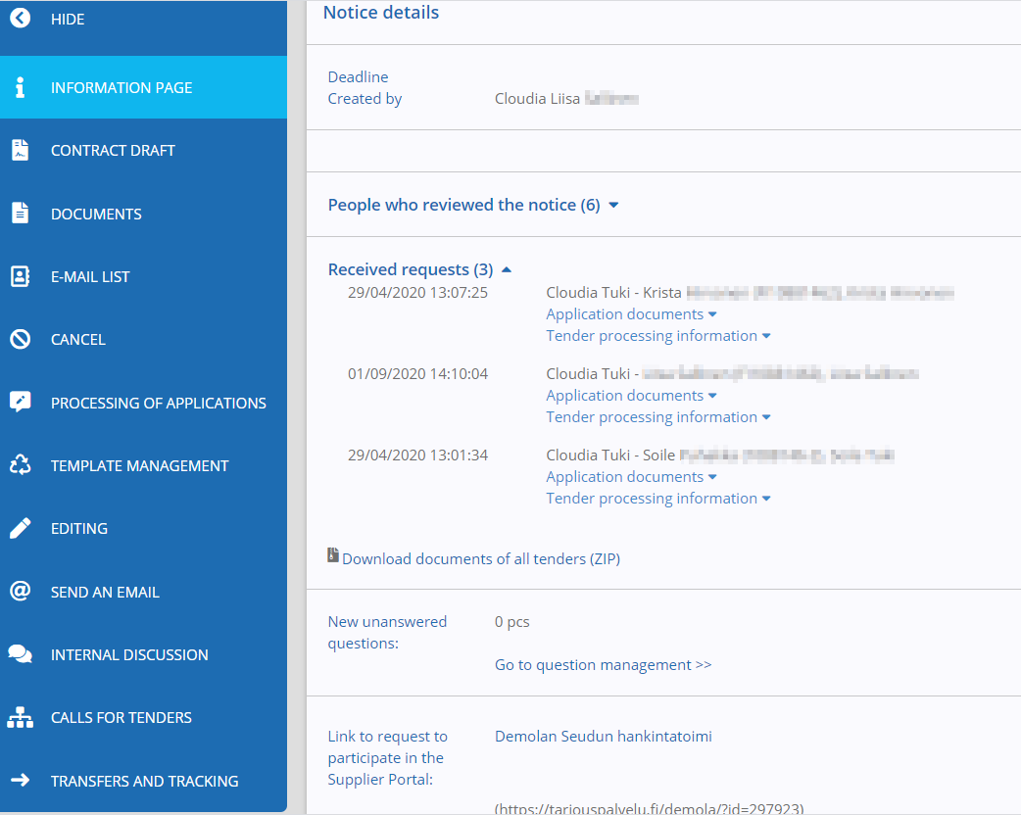Open the DOCUMENTS menu item

143,214
